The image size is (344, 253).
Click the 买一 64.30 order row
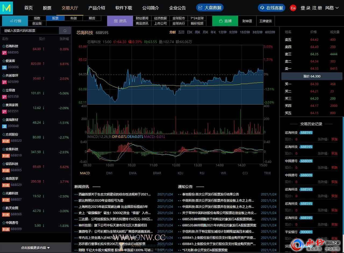[312, 84]
